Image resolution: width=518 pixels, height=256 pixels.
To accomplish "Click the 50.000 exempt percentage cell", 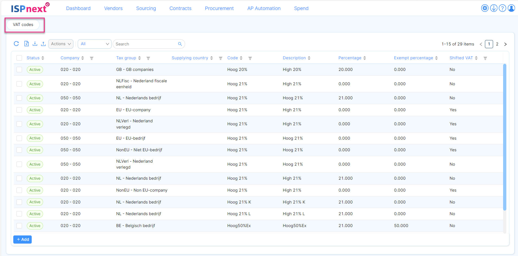I will click(401, 226).
